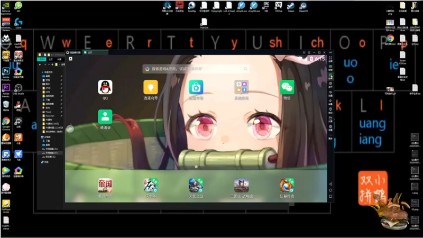Viewport: 423px width, 238px height.
Task: Open Steam desktop shortcut
Action: [x=291, y=7]
